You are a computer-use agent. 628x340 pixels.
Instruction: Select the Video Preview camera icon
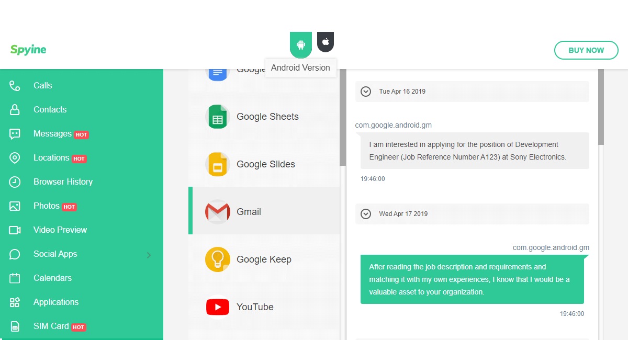pyautogui.click(x=15, y=230)
